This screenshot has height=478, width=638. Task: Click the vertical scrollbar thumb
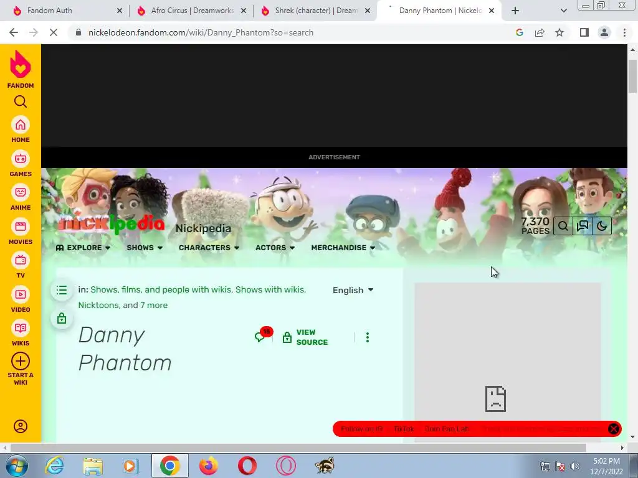click(632, 76)
